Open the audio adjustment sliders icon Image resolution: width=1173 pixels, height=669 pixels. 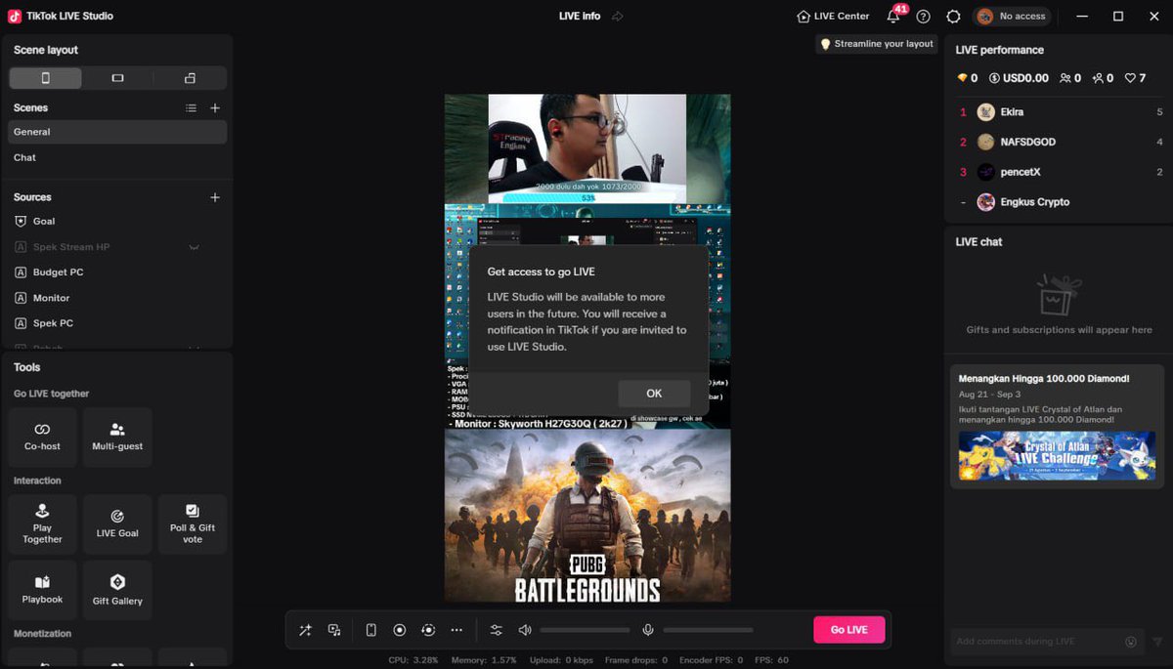496,630
